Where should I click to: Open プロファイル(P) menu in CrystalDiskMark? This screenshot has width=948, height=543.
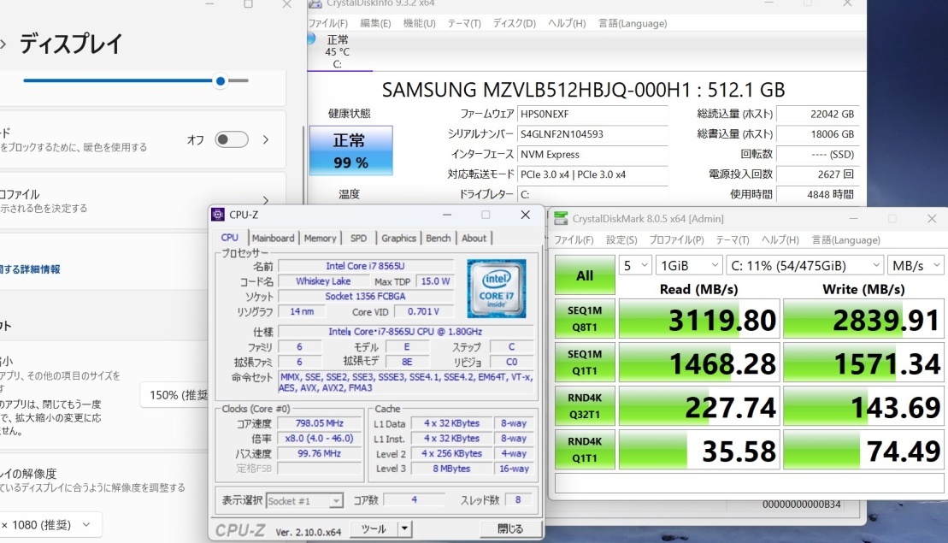coord(676,240)
